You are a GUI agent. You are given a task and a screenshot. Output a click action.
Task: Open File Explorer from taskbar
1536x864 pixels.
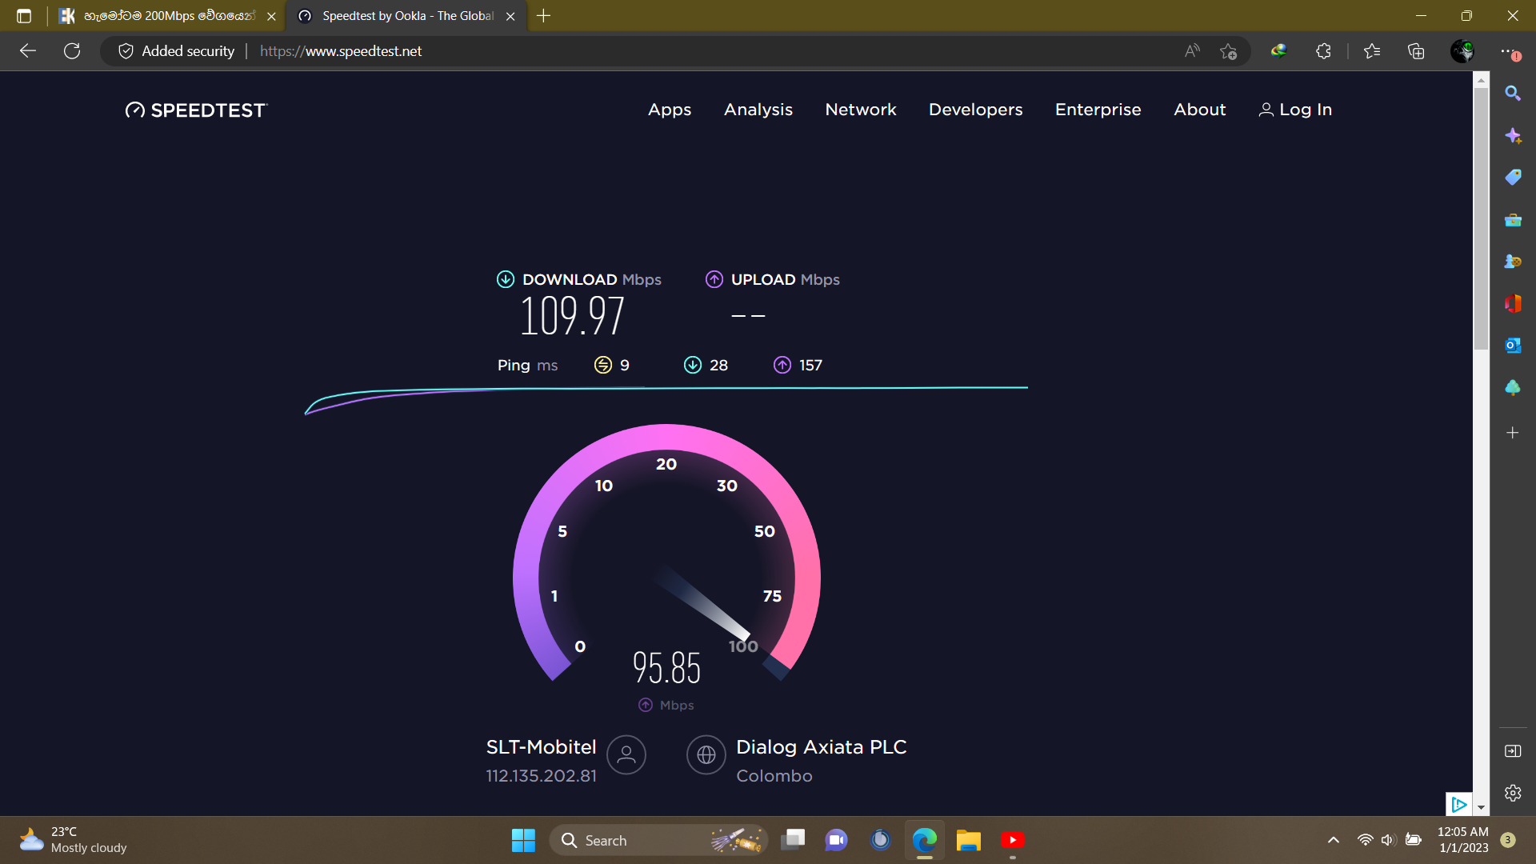pyautogui.click(x=968, y=840)
